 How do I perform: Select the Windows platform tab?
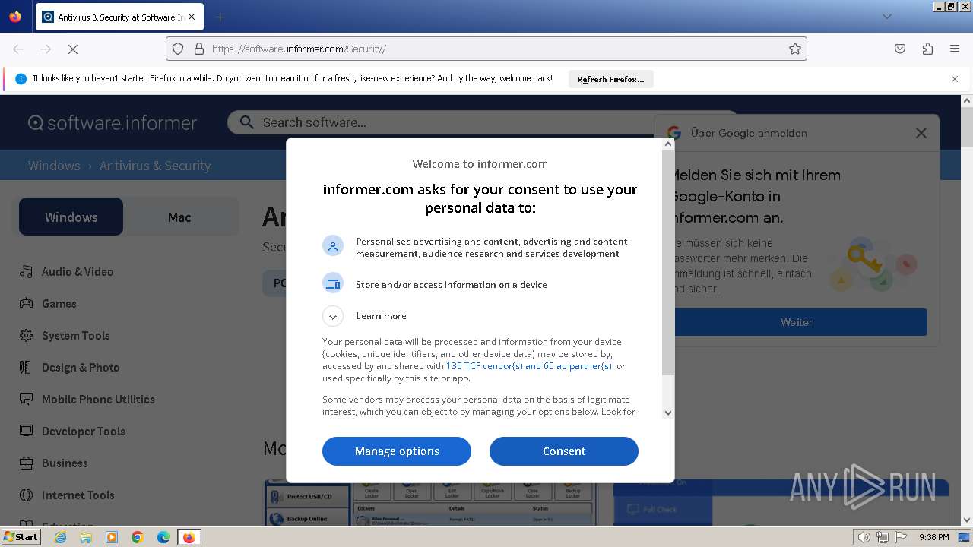pos(71,217)
